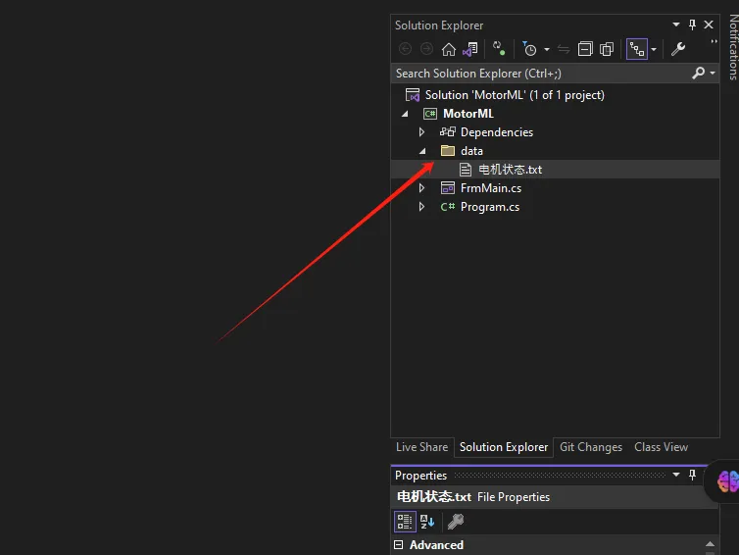Toggle the Preview Selected Items tree button
This screenshot has width=739, height=555.
coord(636,49)
